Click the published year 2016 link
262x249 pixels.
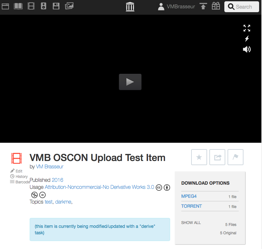57,180
